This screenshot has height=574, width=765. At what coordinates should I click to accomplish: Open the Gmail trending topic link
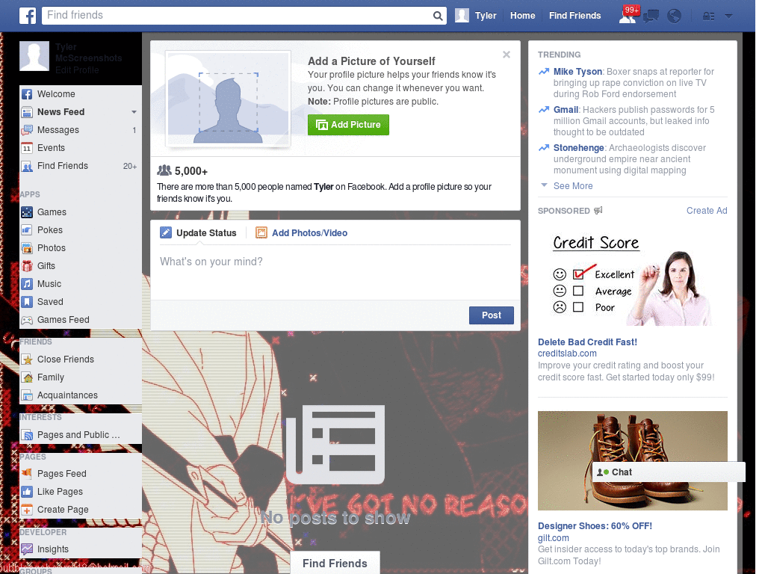point(566,110)
